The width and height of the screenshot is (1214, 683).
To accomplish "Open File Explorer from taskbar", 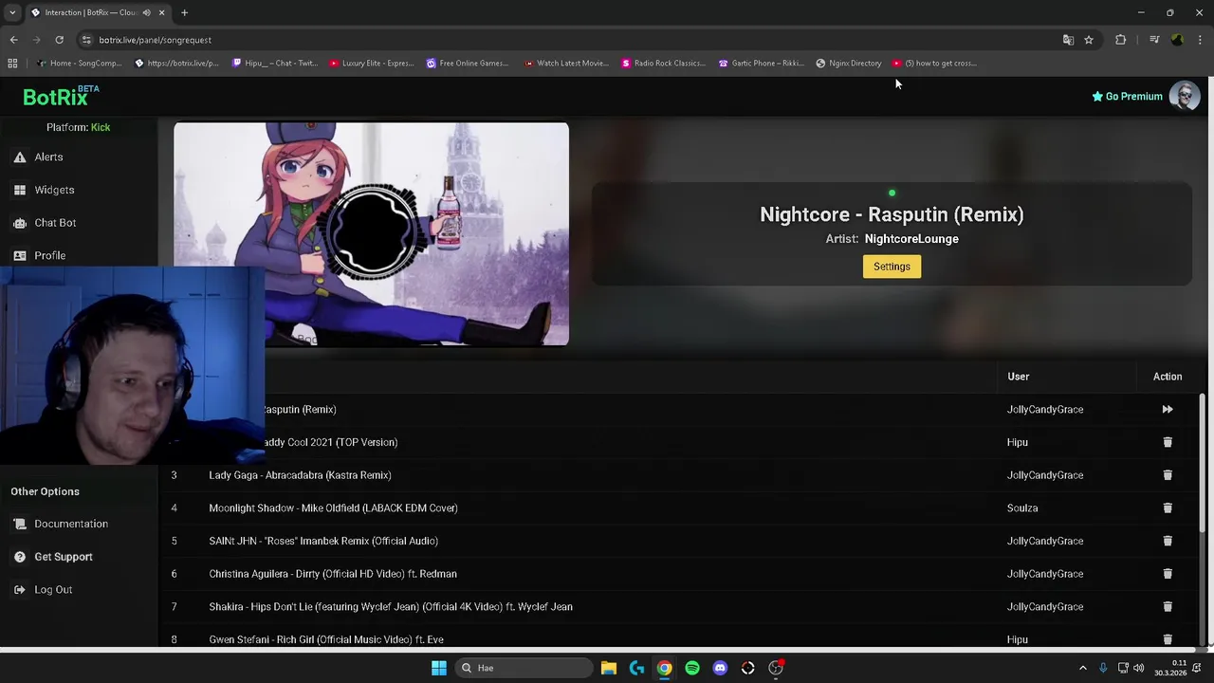I will [609, 668].
